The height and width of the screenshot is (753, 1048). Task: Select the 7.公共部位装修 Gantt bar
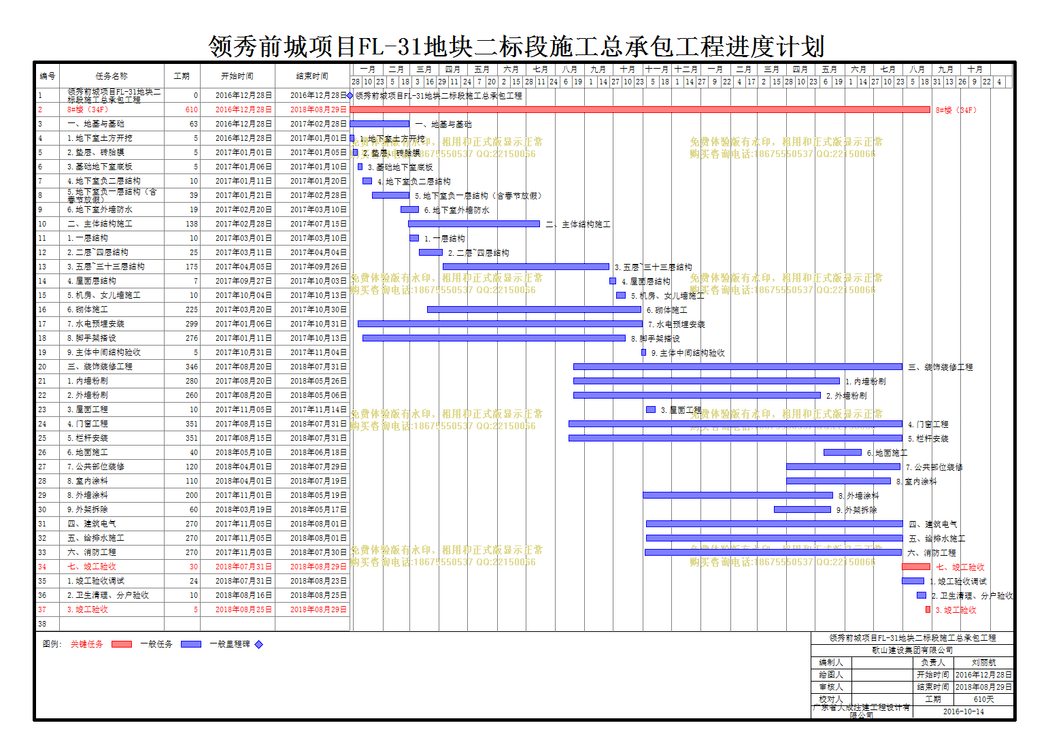tap(843, 467)
